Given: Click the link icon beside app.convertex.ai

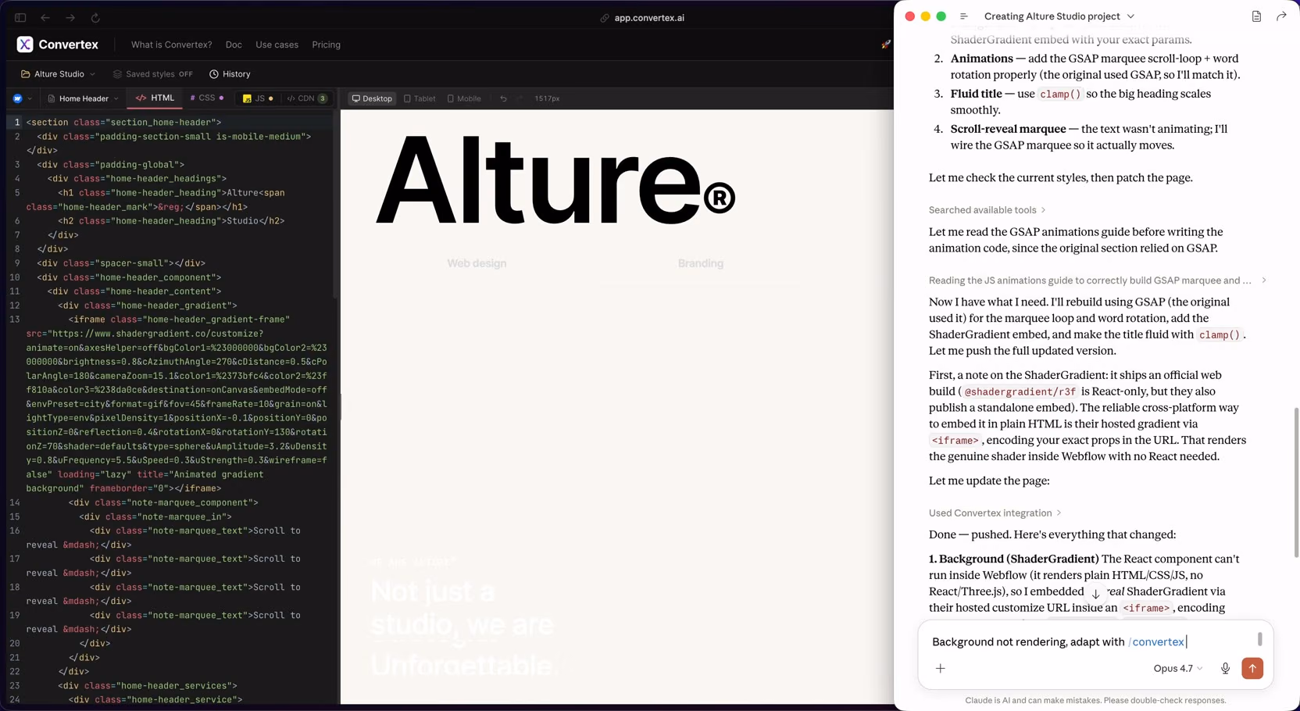Looking at the screenshot, I should [605, 18].
